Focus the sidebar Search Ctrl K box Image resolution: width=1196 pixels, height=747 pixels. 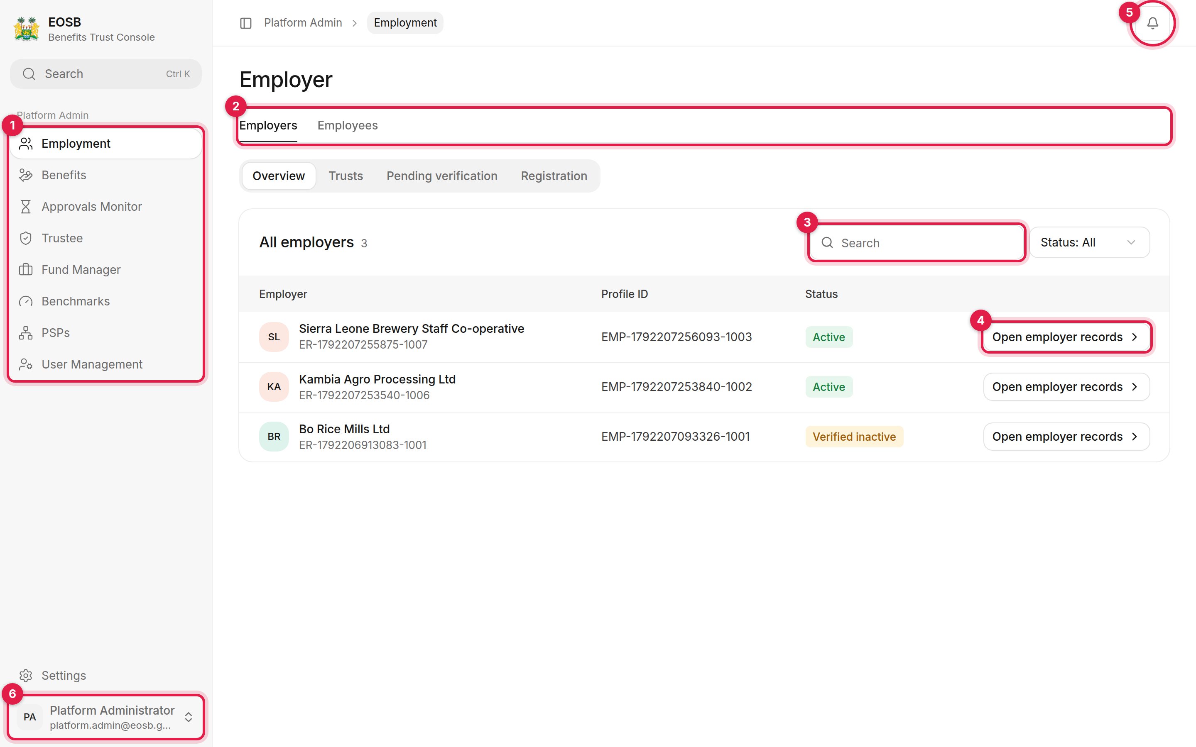[x=106, y=74]
